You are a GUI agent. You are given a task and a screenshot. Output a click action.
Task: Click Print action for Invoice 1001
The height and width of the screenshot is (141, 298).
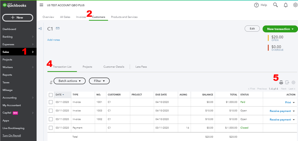click(x=288, y=102)
